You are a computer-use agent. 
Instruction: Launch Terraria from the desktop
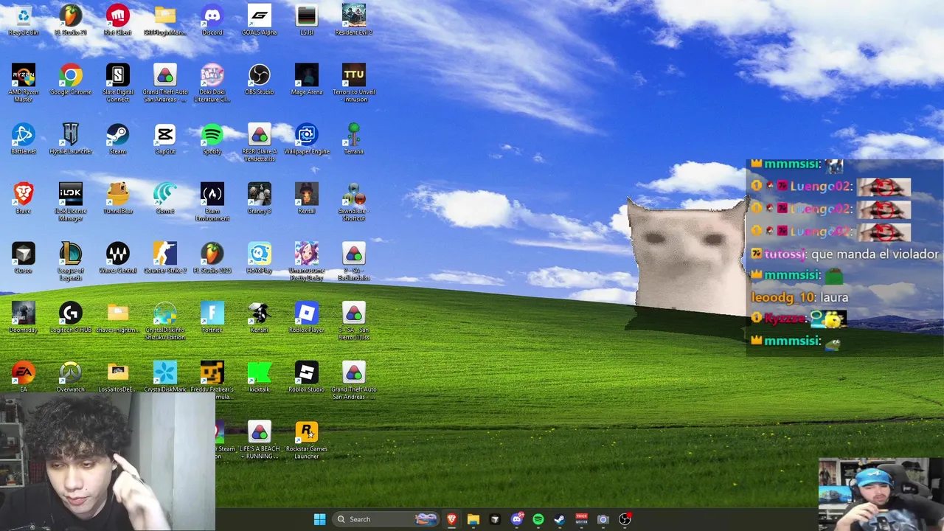pyautogui.click(x=354, y=139)
